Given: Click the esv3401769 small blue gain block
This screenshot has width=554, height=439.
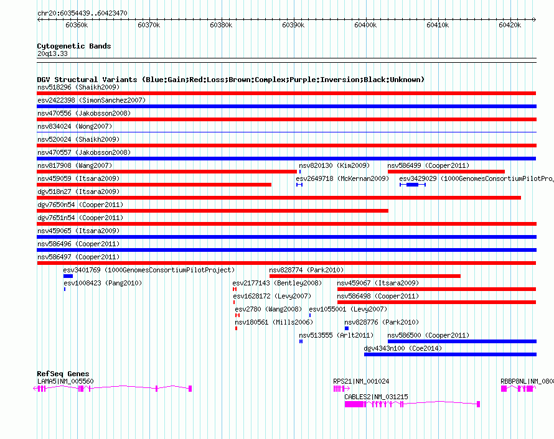Looking at the screenshot, I should (68, 276).
